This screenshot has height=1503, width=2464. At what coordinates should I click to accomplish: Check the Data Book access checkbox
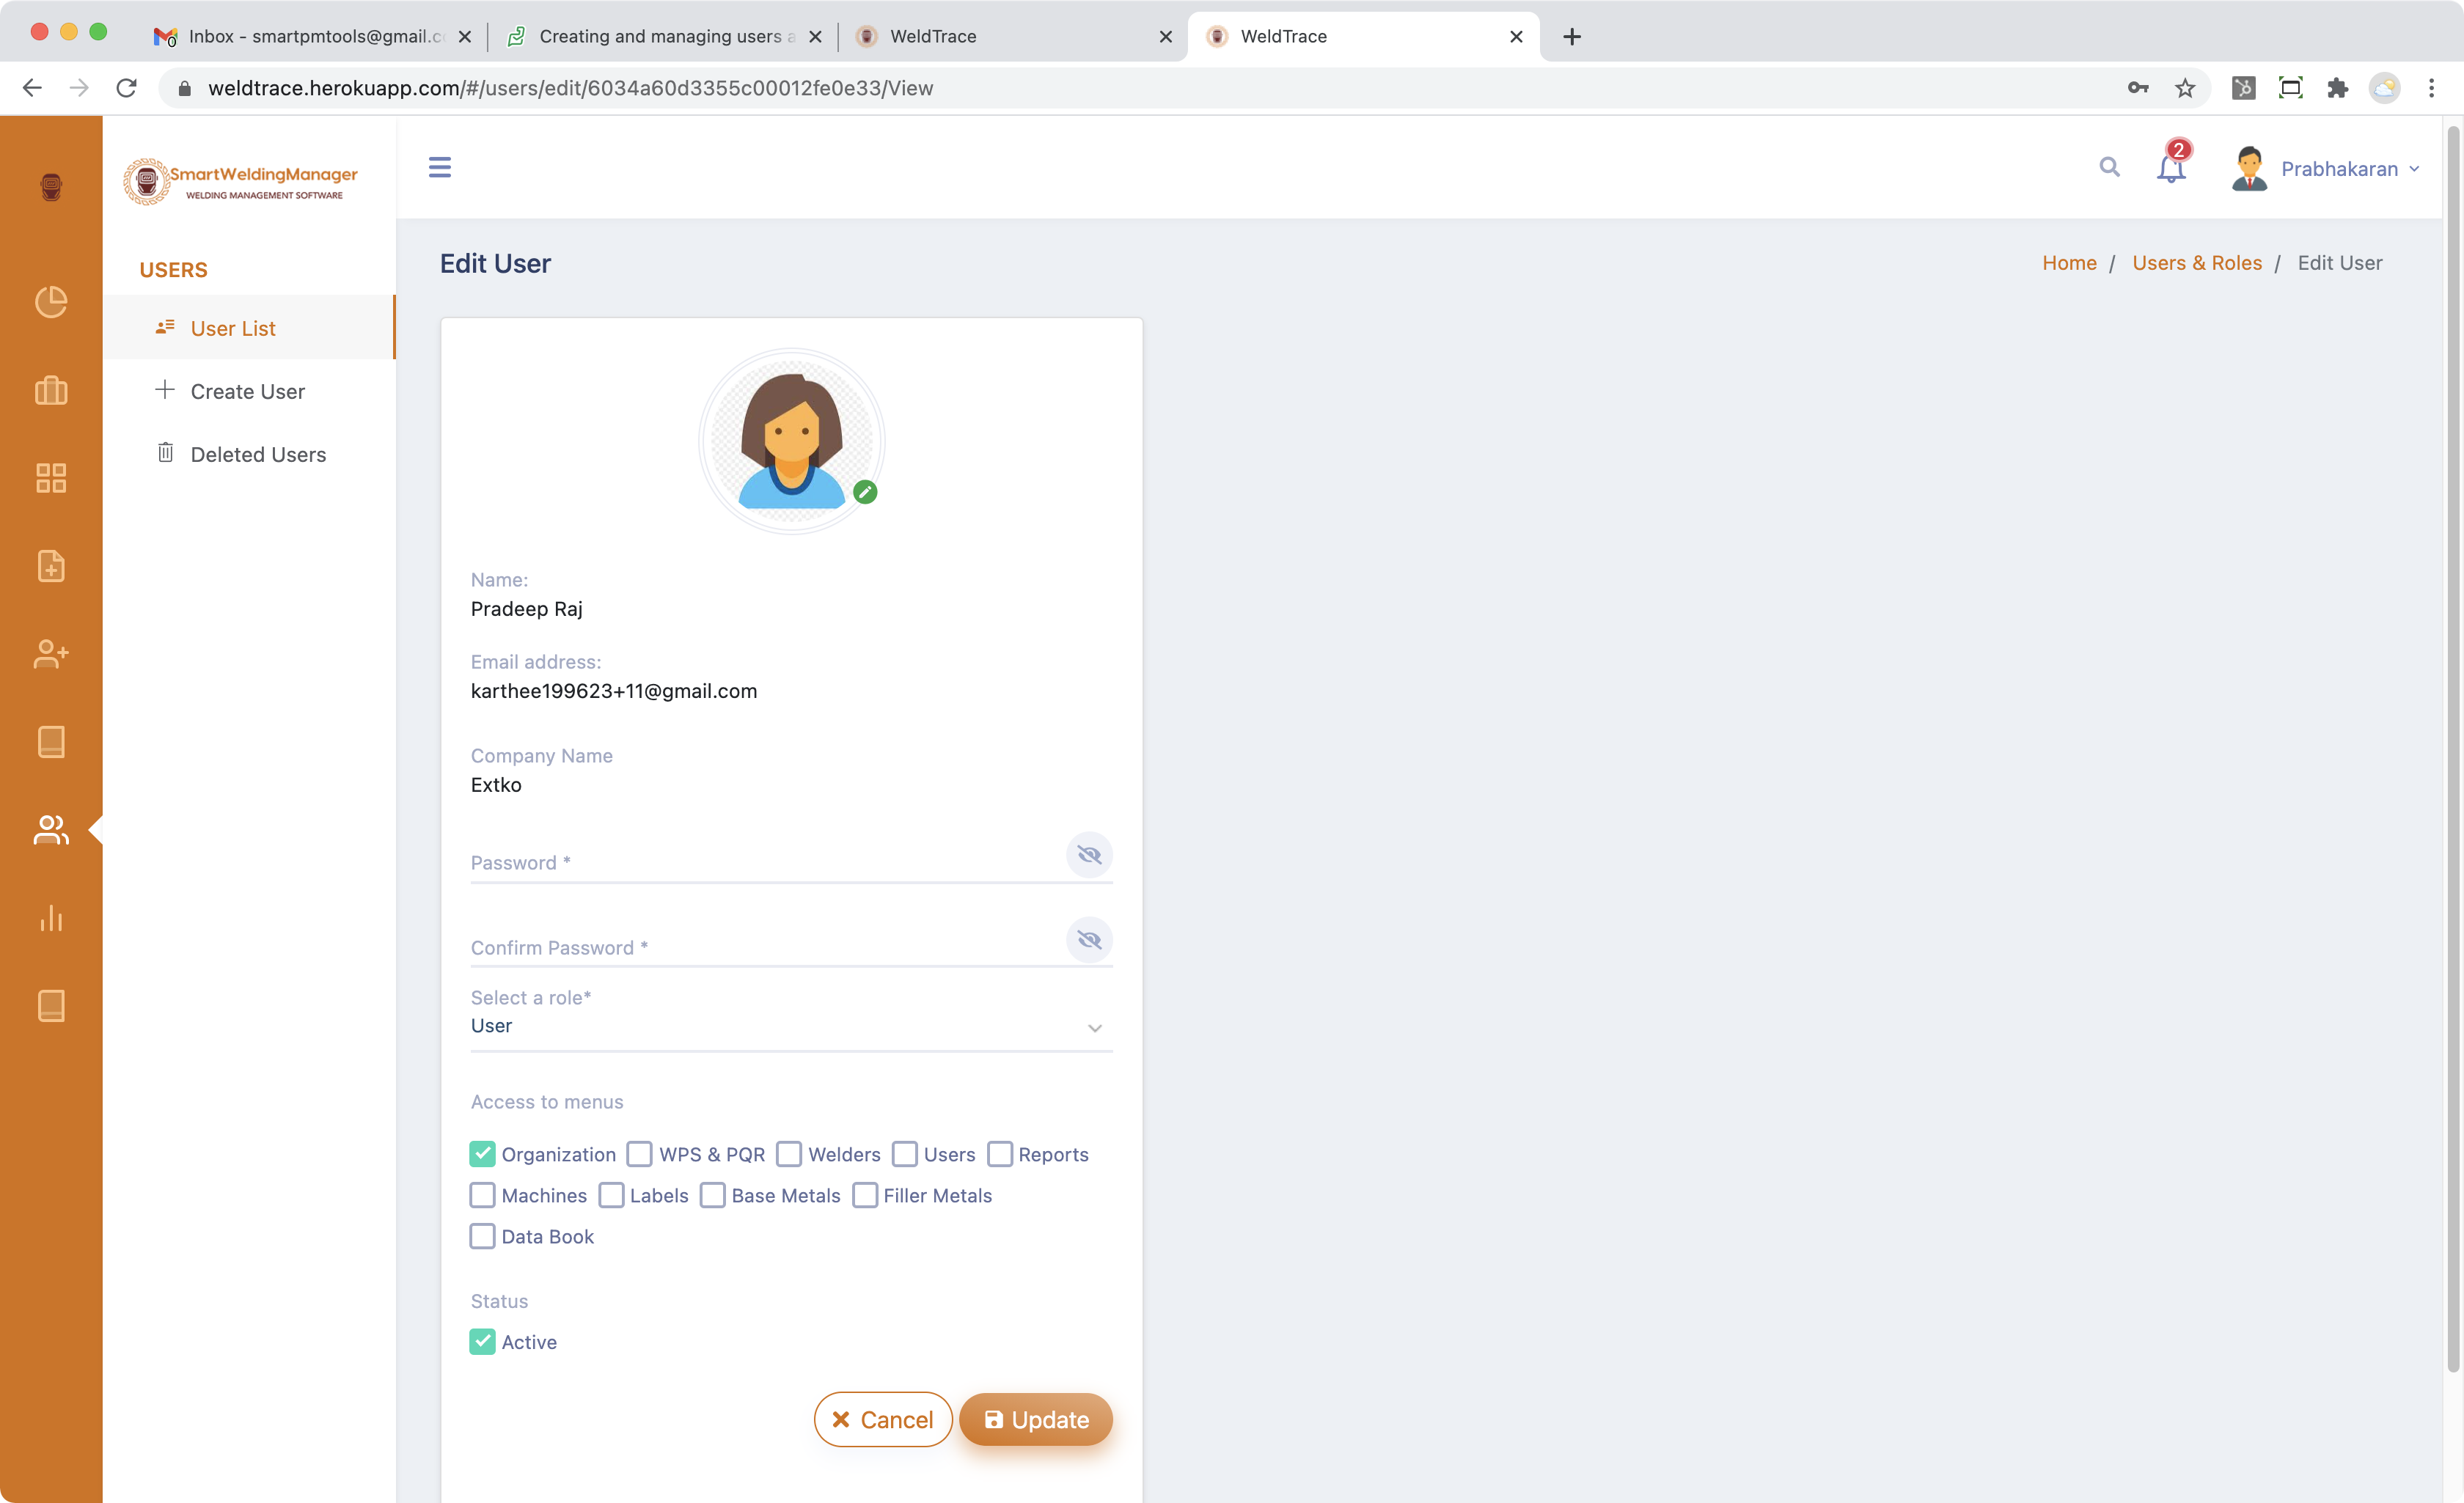[x=482, y=1236]
